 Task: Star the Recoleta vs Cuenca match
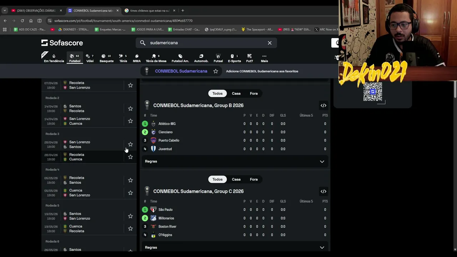point(130,157)
